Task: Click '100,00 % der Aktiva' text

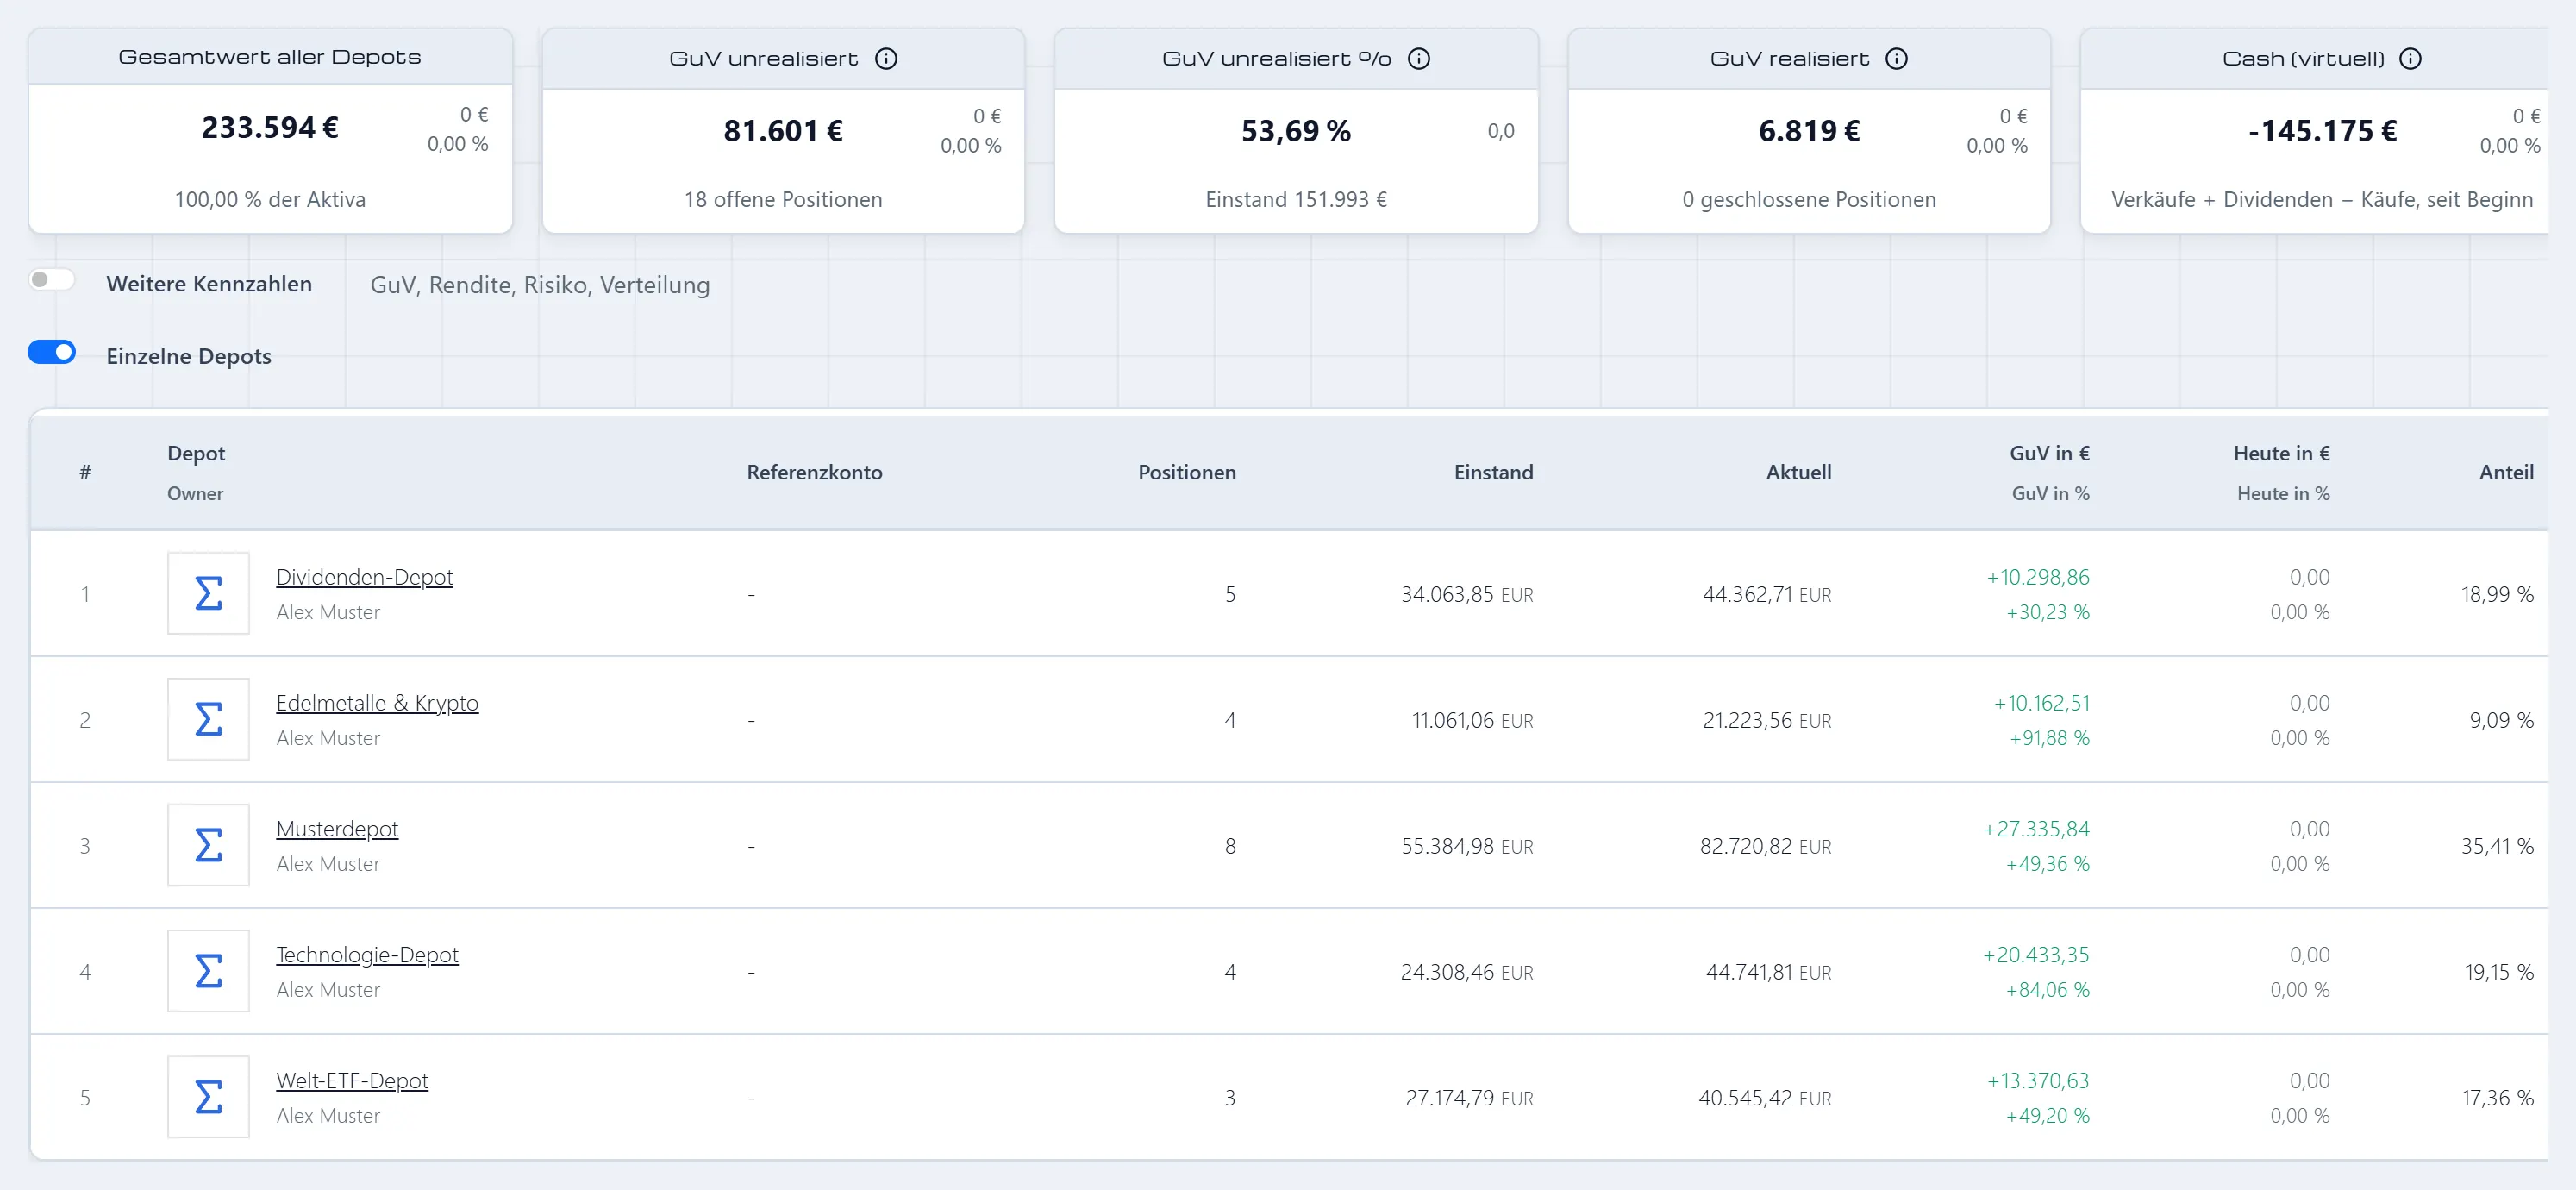Action: tap(270, 199)
